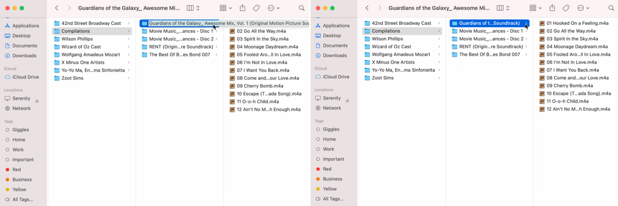Image resolution: width=618 pixels, height=206 pixels.
Task: Open search in the right Finder window
Action: (x=611, y=8)
